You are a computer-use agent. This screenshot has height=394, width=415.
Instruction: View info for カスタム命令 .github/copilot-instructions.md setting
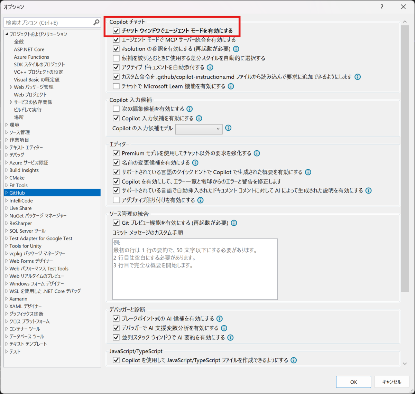tap(358, 77)
